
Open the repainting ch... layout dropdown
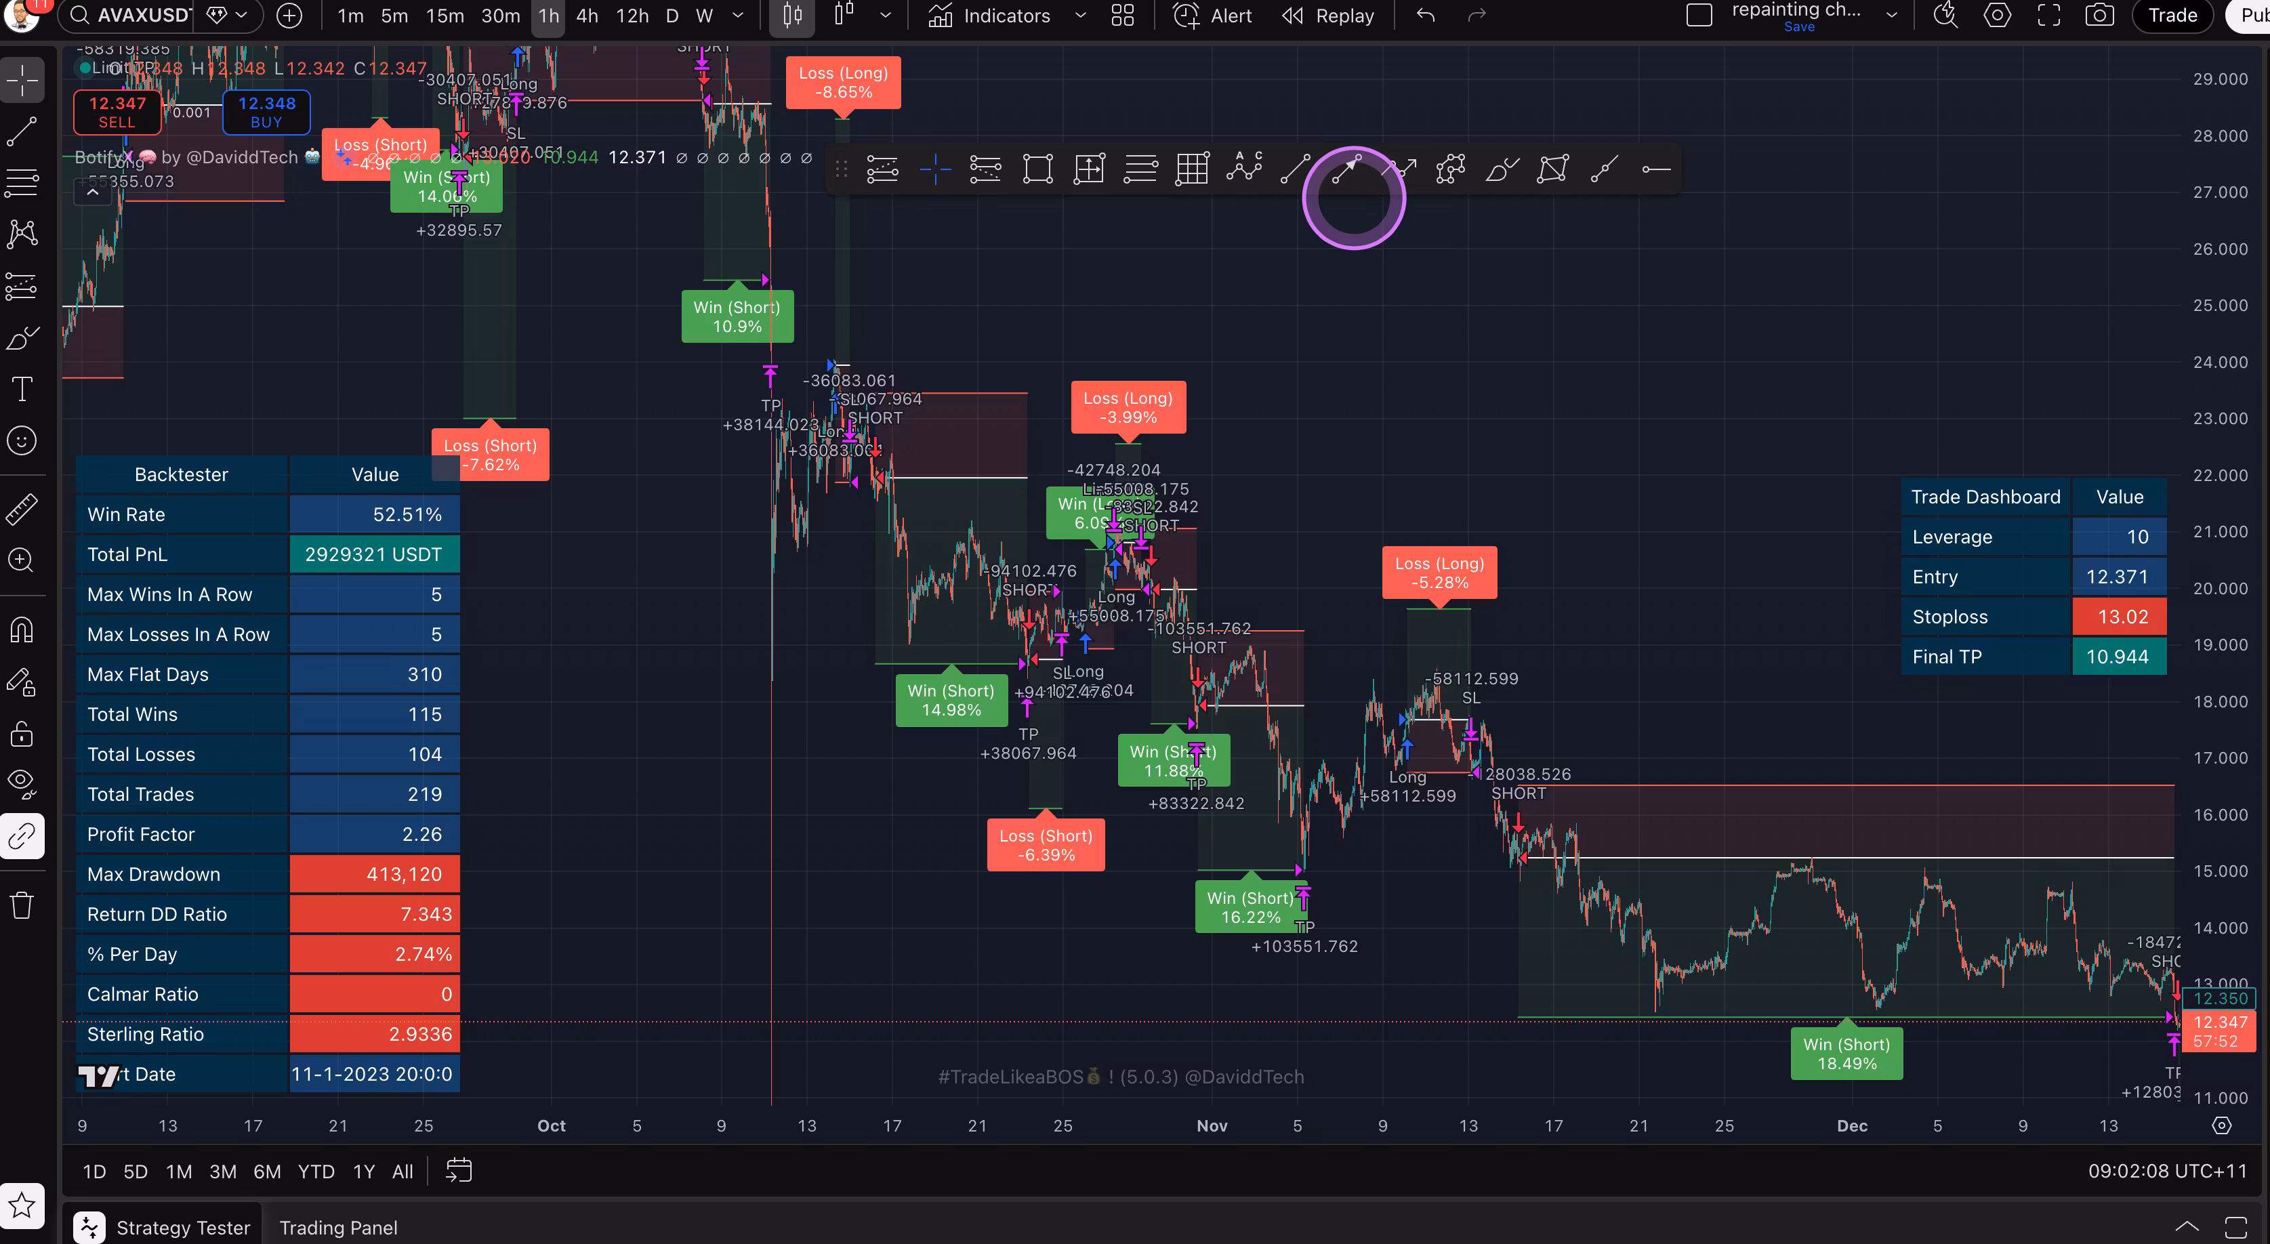1891,16
